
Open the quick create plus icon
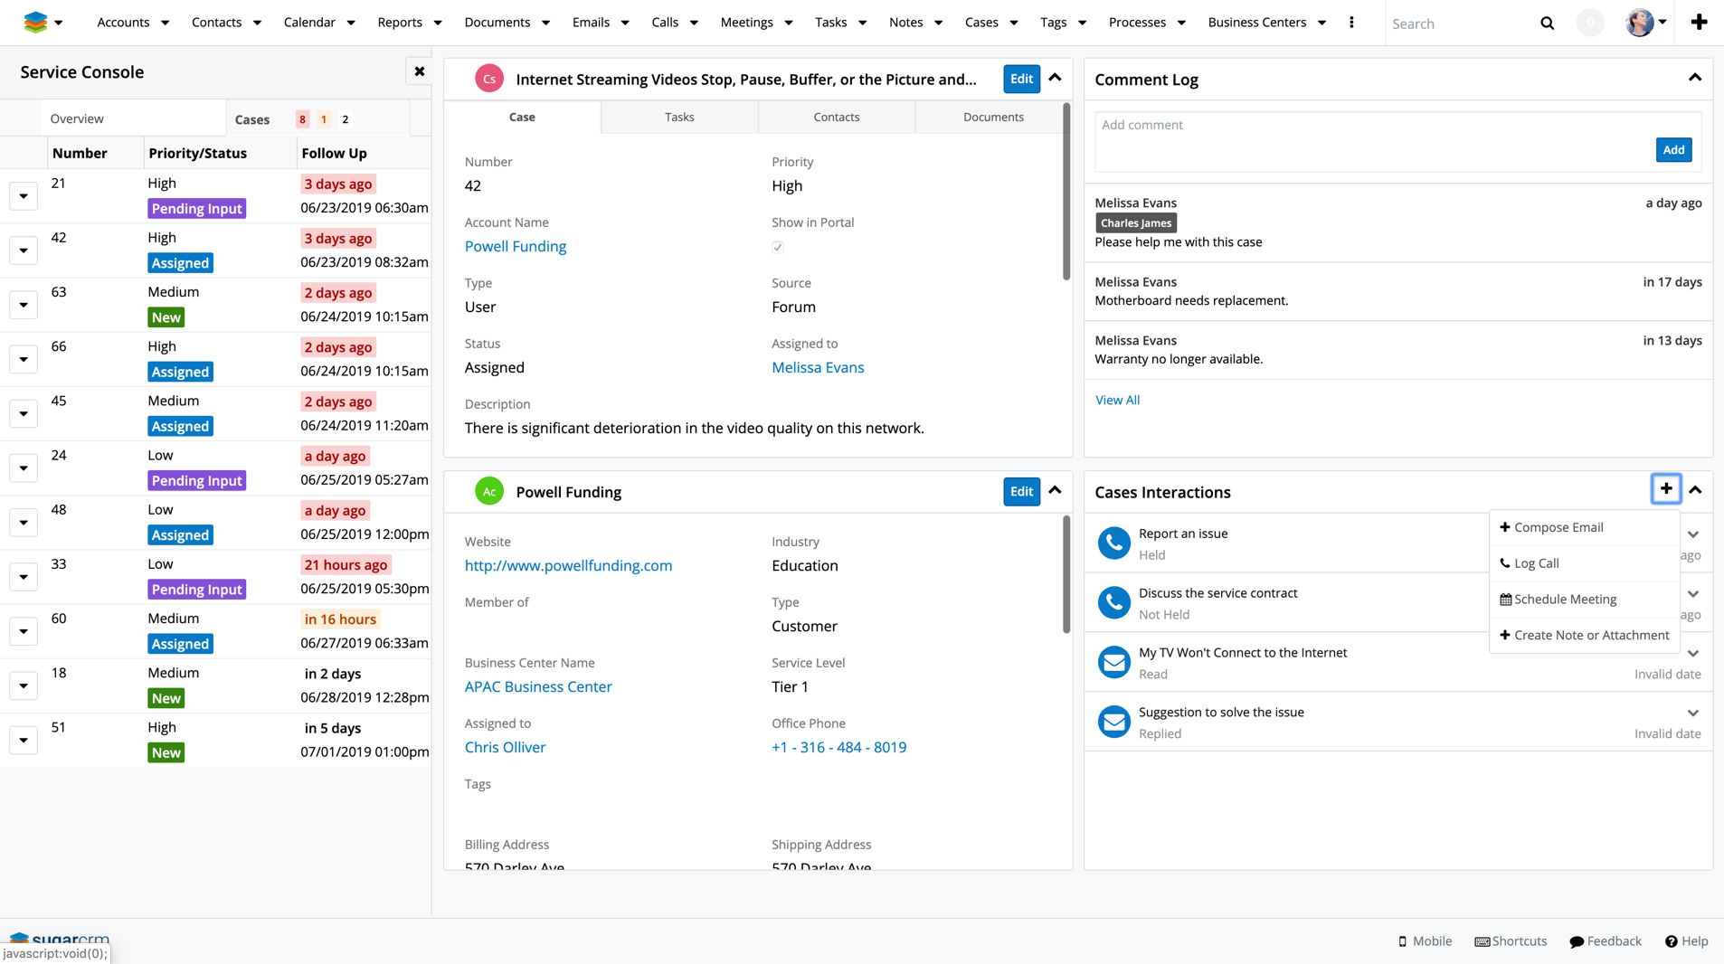click(1699, 22)
